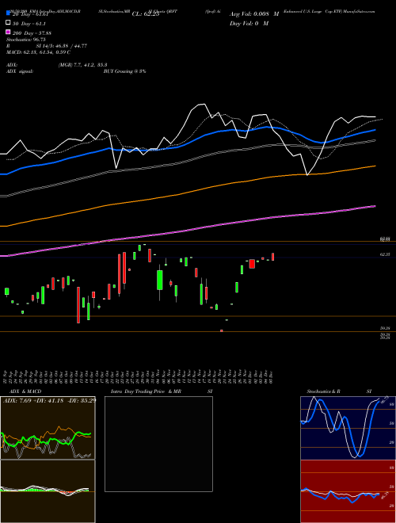
Task: Select the 'CL: 62.25' closing price text
Action: [146, 14]
